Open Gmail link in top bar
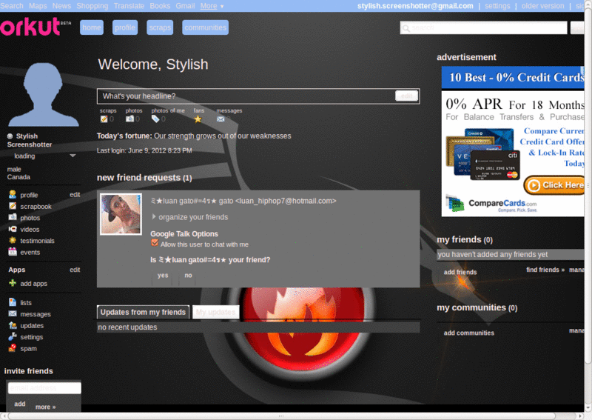This screenshot has width=592, height=420. (x=185, y=6)
